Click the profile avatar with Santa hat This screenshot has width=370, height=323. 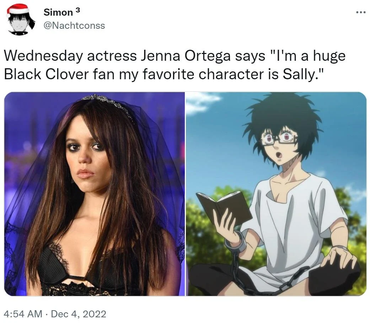pos(20,19)
